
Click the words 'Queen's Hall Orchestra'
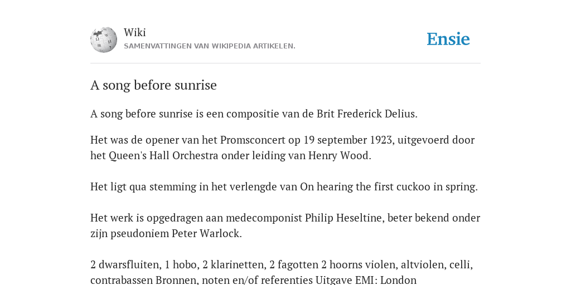(x=163, y=156)
